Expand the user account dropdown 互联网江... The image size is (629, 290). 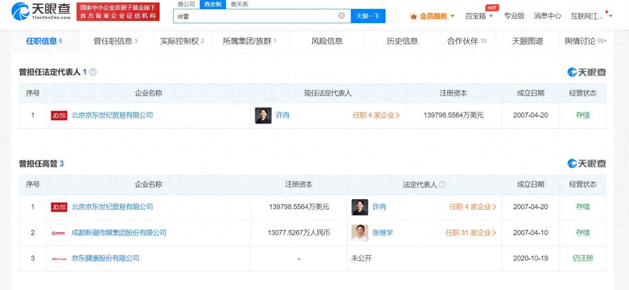[610, 16]
